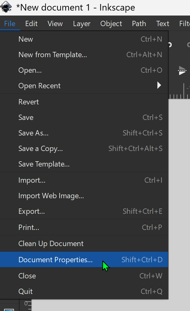
Task: Select Save As... in the File menu
Action: coord(33,133)
